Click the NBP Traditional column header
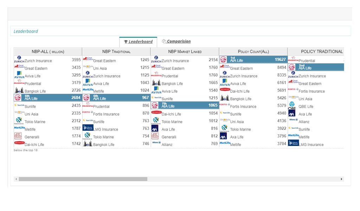This screenshot has width=360, height=211. [116, 51]
